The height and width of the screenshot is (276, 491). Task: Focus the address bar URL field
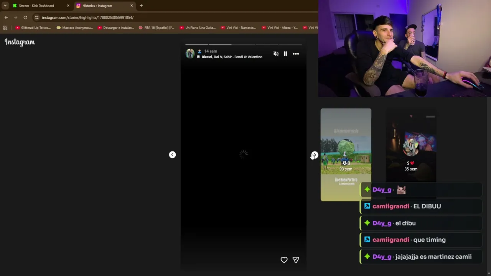[176, 17]
